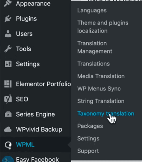Click the Elementor Portfolio grid icon
Image resolution: width=142 pixels, height=162 pixels.
[8, 84]
